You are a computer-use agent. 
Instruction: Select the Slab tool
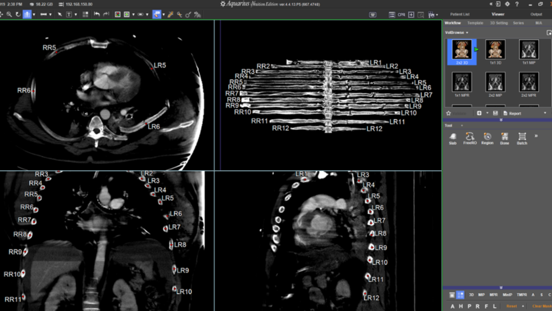[453, 139]
